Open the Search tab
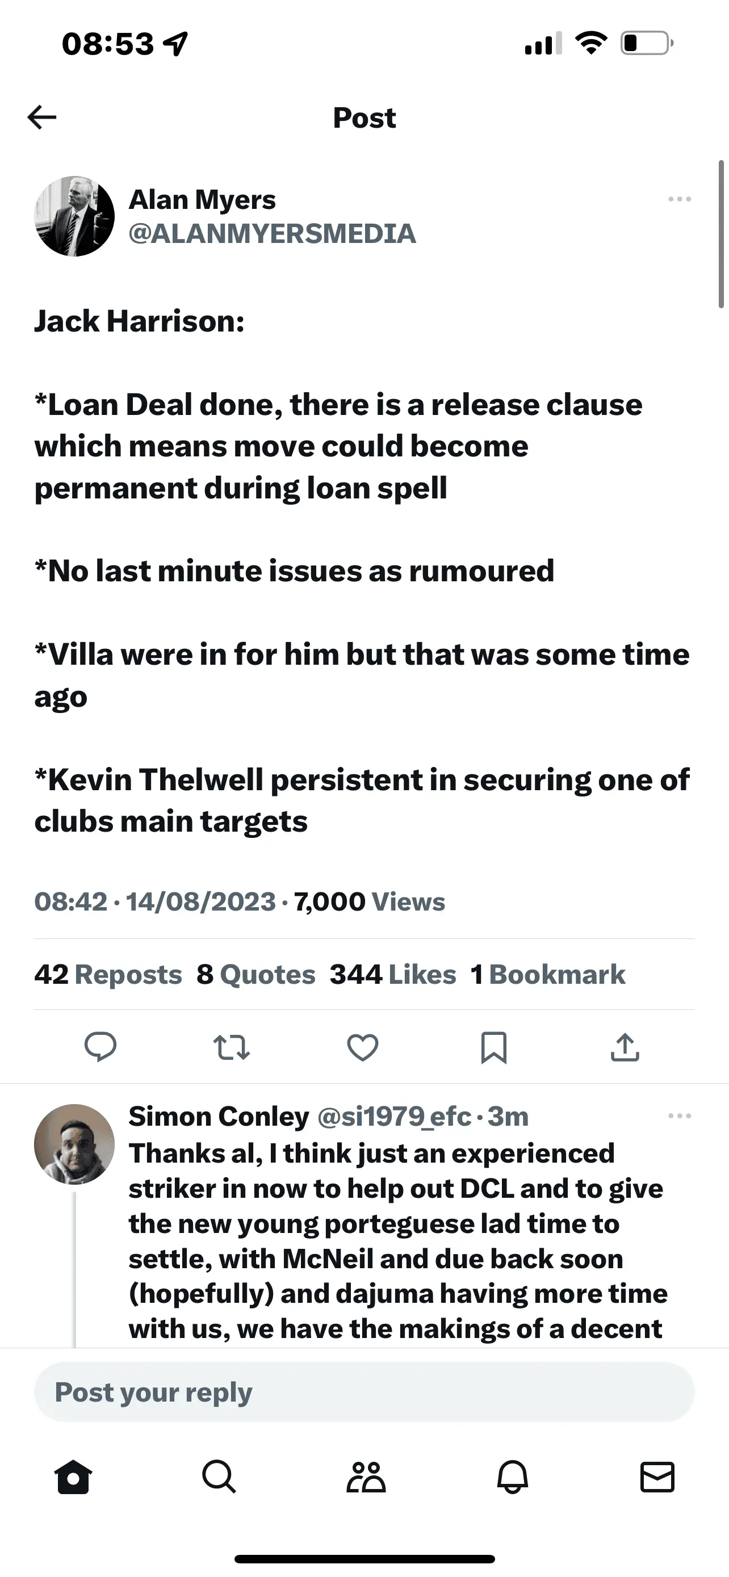The width and height of the screenshot is (729, 1577). pos(219,1477)
